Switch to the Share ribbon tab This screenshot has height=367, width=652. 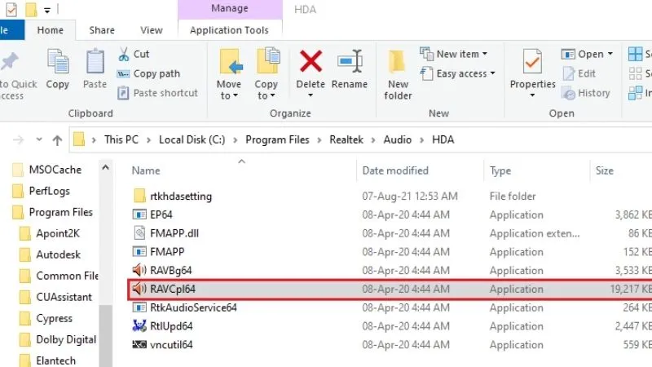[x=102, y=30]
